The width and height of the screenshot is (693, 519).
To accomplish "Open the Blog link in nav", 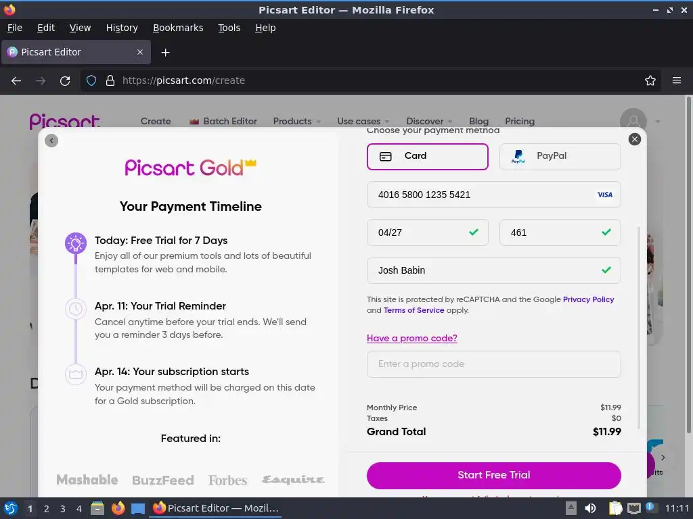I will (478, 121).
